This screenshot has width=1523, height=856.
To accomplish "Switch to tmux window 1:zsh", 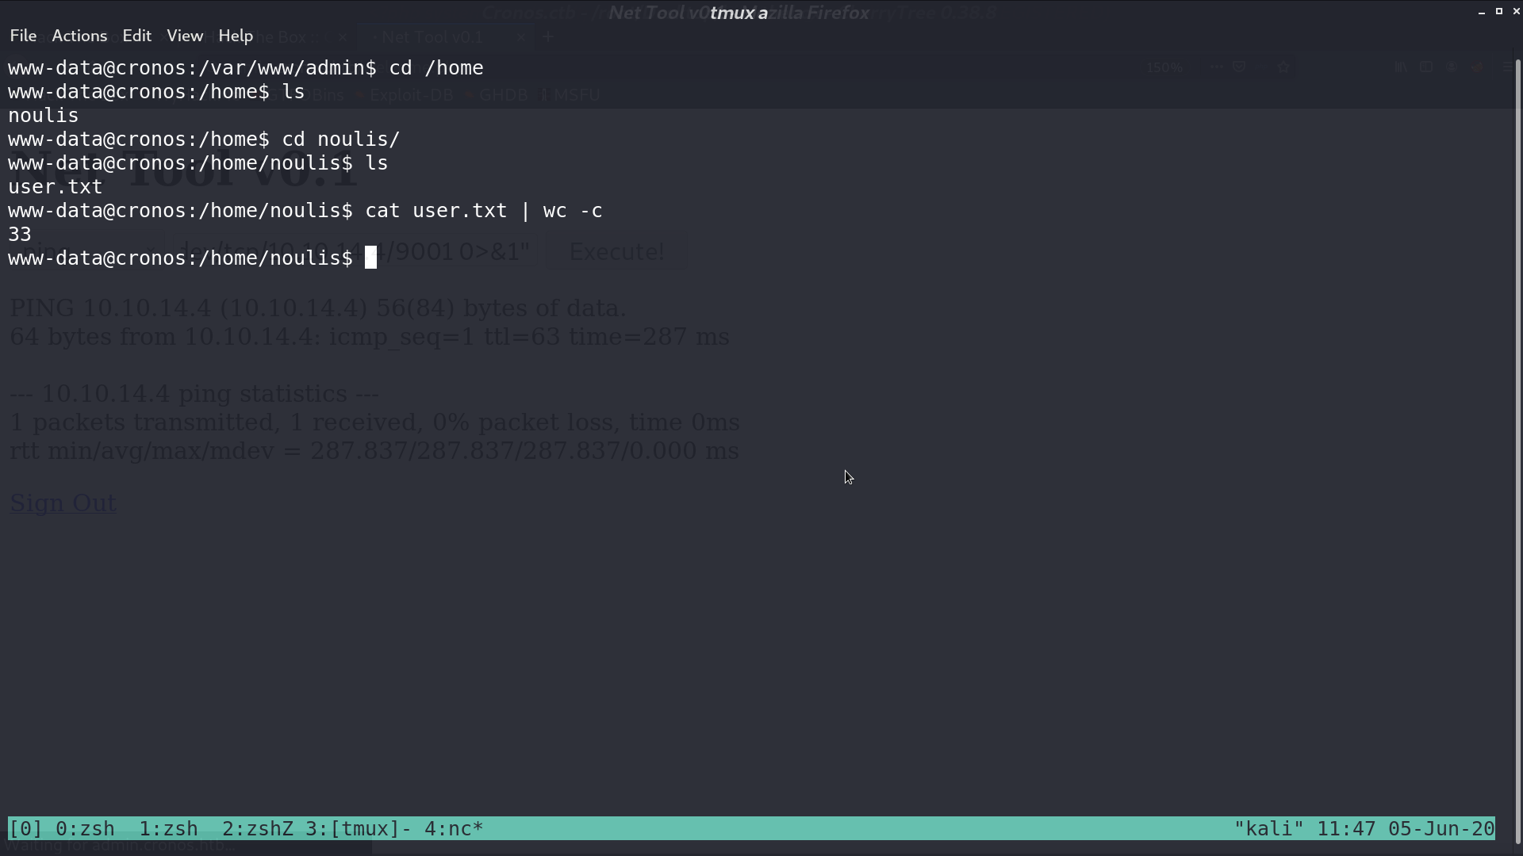I will point(168,829).
